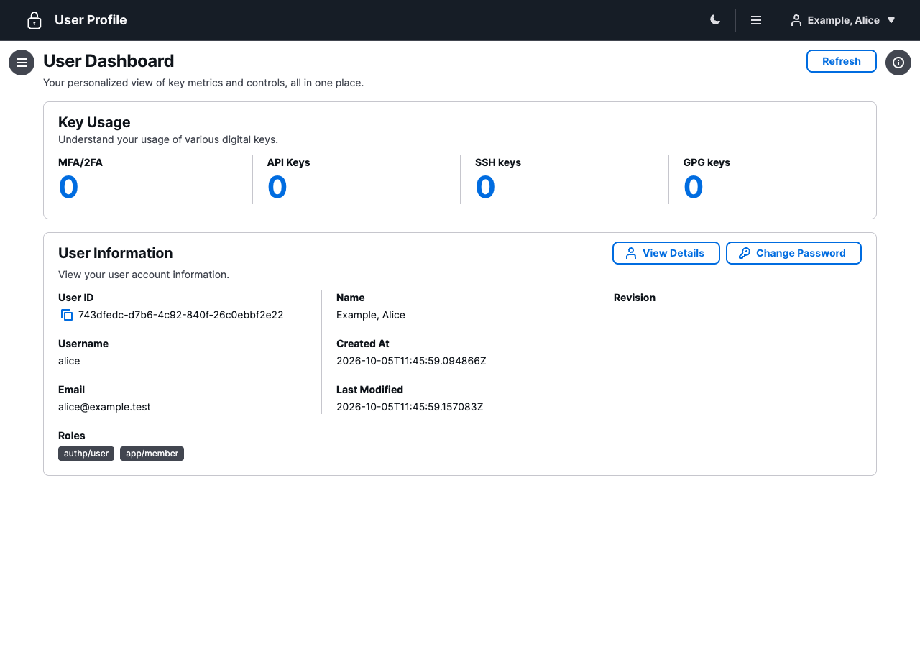Image resolution: width=920 pixels, height=647 pixels.
Task: Click the SSH keys count value
Action: tap(485, 187)
